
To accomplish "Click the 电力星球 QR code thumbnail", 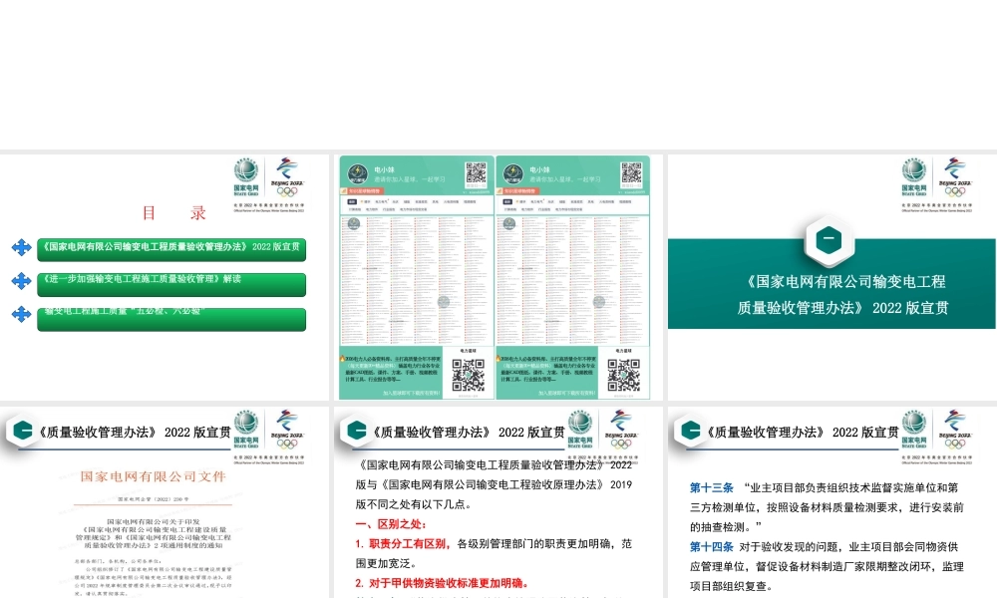I will click(x=467, y=374).
